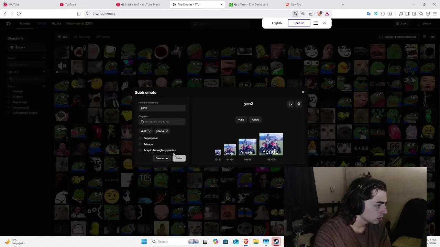
Task: Click the Subir upload button in dialog
Action: coord(179,158)
